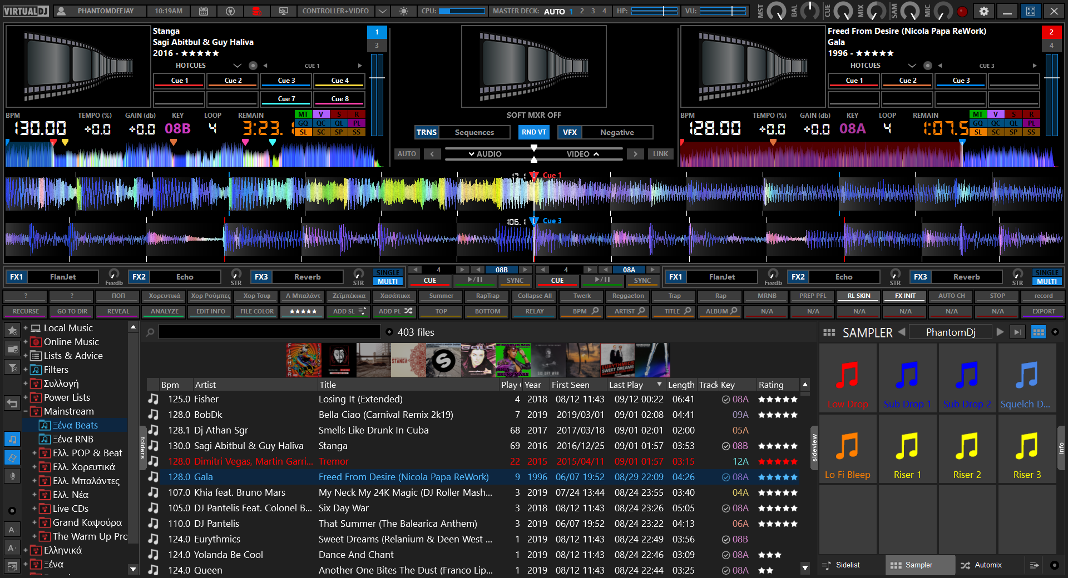Click BPM search button in toolbar
The width and height of the screenshot is (1068, 578).
pos(581,311)
